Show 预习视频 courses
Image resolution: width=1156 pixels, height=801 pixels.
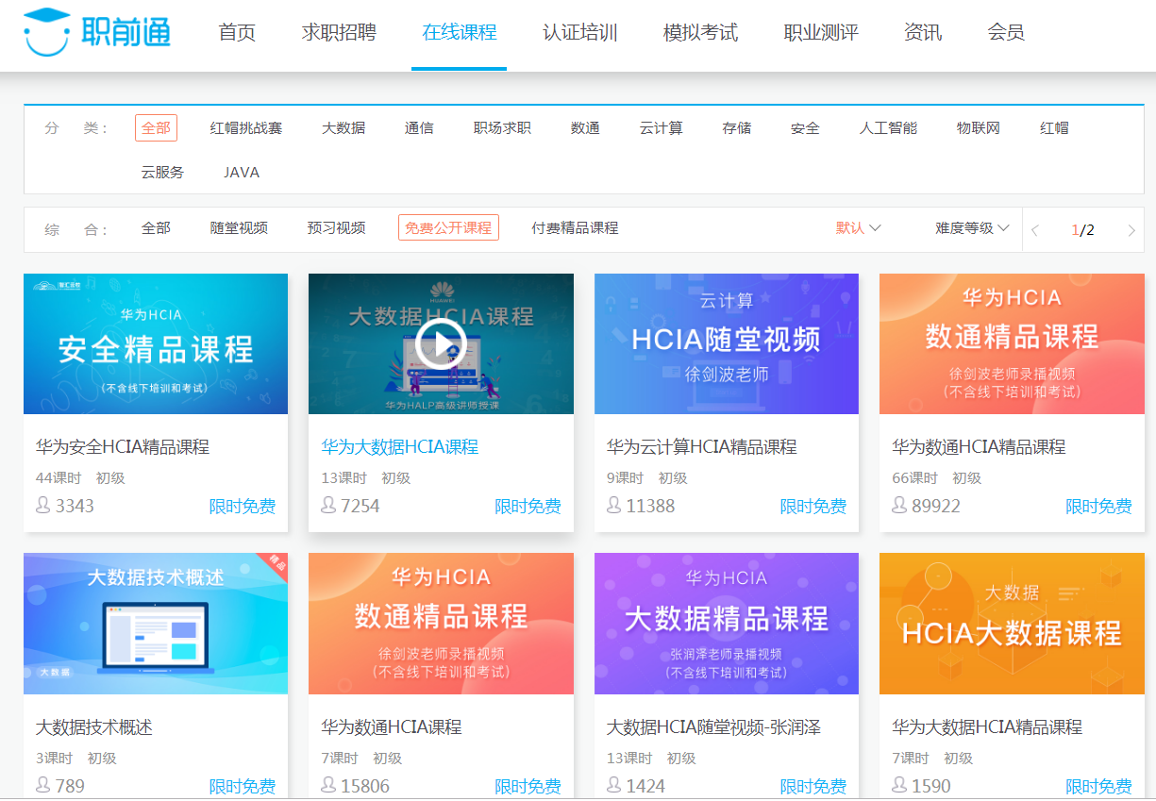(336, 228)
